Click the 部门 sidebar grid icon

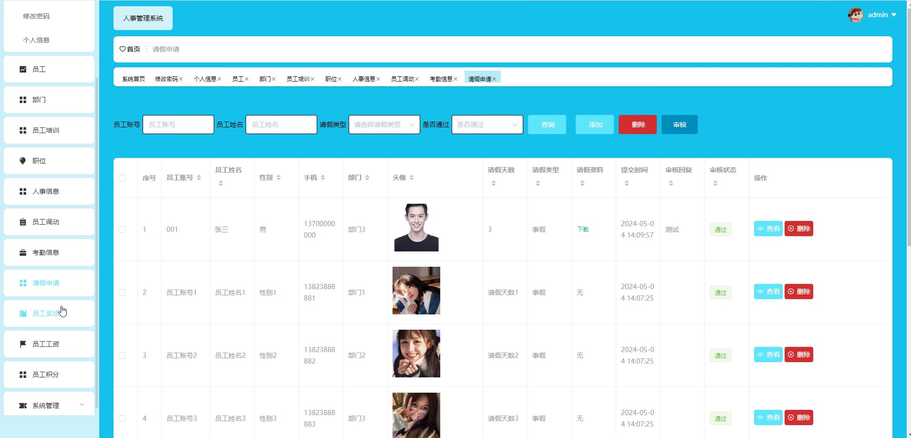click(23, 100)
